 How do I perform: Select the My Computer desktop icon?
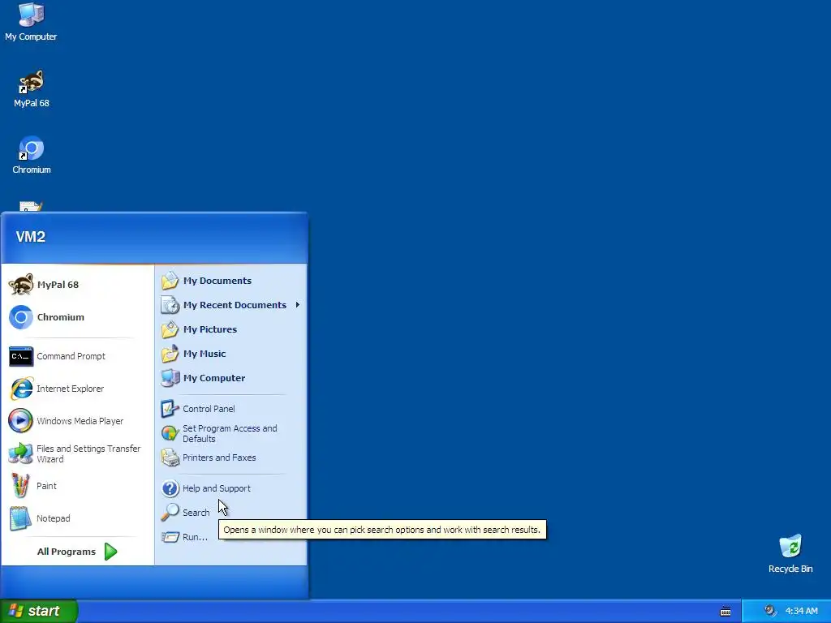click(x=31, y=22)
